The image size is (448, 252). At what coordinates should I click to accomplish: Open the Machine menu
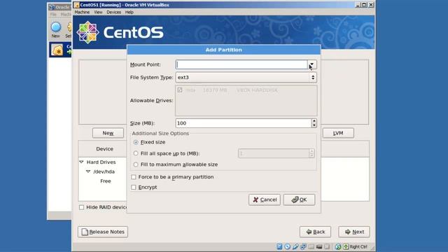[x=82, y=13]
